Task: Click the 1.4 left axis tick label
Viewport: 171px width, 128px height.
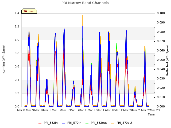Action: pos(17,13)
